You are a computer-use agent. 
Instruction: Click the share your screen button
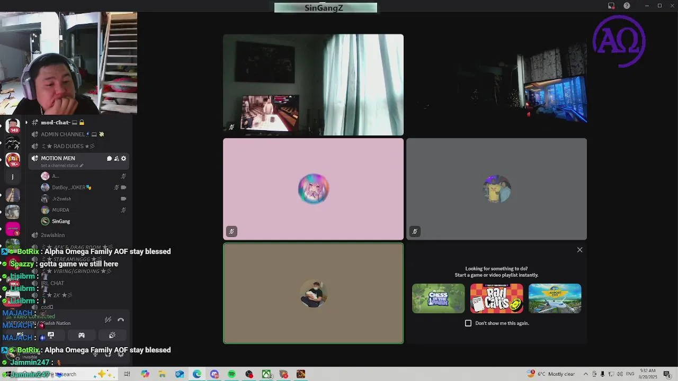[51, 335]
